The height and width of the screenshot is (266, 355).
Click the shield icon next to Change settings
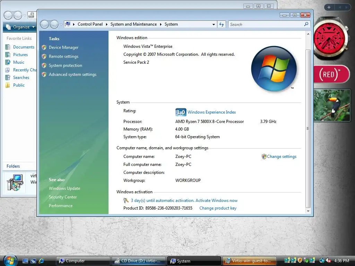(264, 157)
